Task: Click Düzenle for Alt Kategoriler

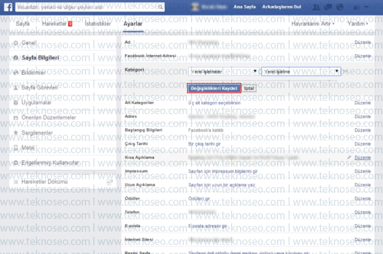Action: click(363, 103)
